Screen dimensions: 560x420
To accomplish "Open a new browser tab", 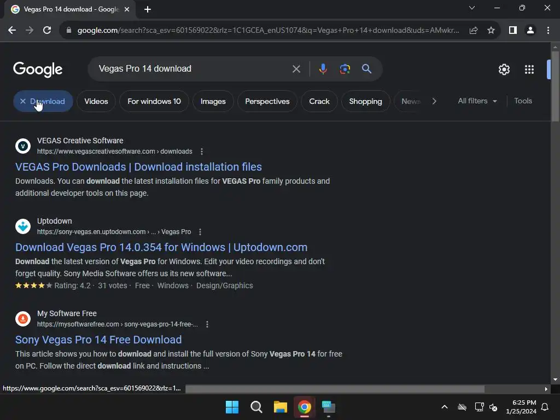I will click(148, 9).
